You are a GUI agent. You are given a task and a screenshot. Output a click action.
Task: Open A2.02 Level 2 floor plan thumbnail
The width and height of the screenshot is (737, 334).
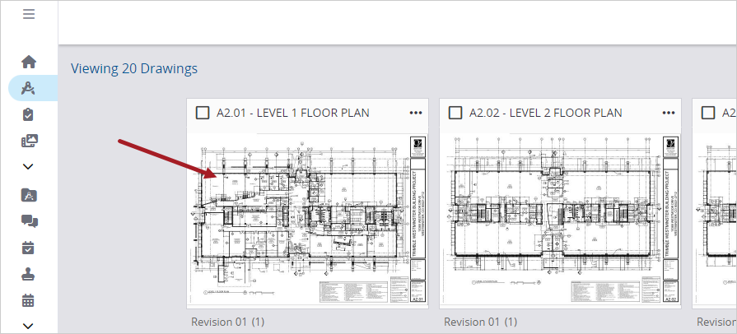(560, 220)
